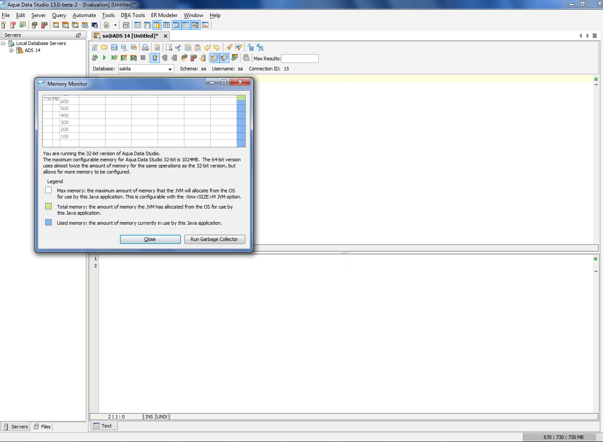This screenshot has width=603, height=442.
Task: Toggle the highlighted form layout button in main toolbar
Action: click(x=186, y=25)
